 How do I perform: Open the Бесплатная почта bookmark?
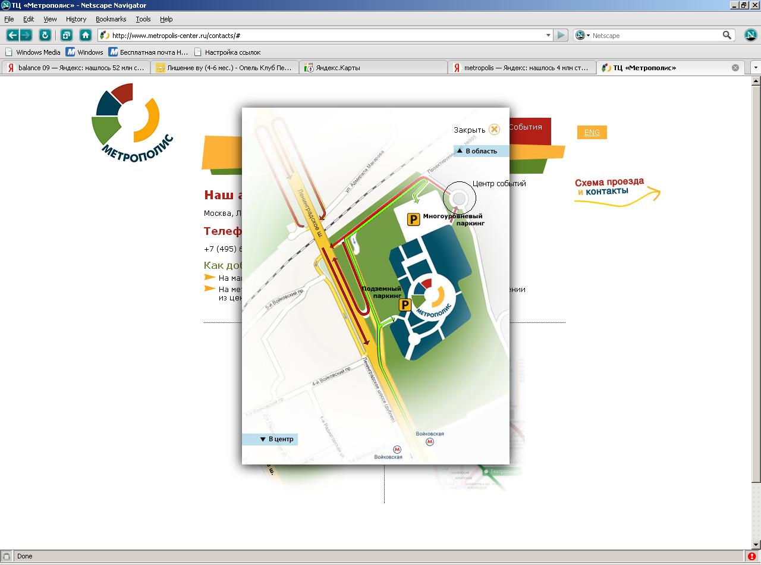[x=149, y=52]
